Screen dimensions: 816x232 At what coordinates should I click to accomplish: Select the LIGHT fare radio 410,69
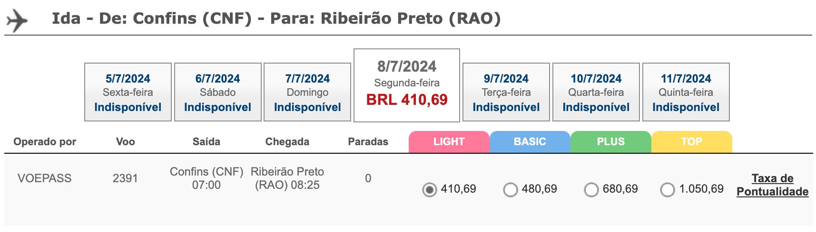coord(430,190)
